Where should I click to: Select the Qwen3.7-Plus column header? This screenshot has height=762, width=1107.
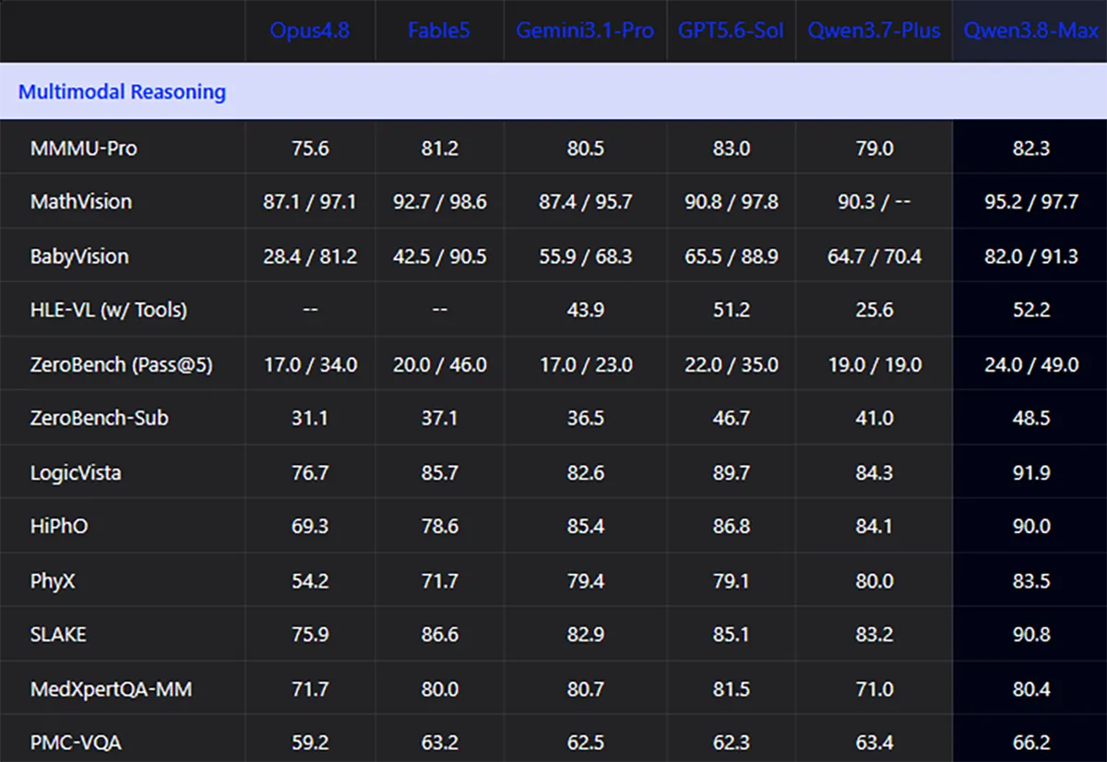(875, 30)
